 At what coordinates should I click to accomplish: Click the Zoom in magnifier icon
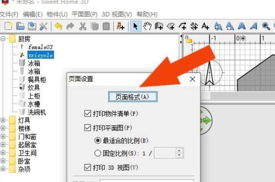pyautogui.click(x=266, y=26)
